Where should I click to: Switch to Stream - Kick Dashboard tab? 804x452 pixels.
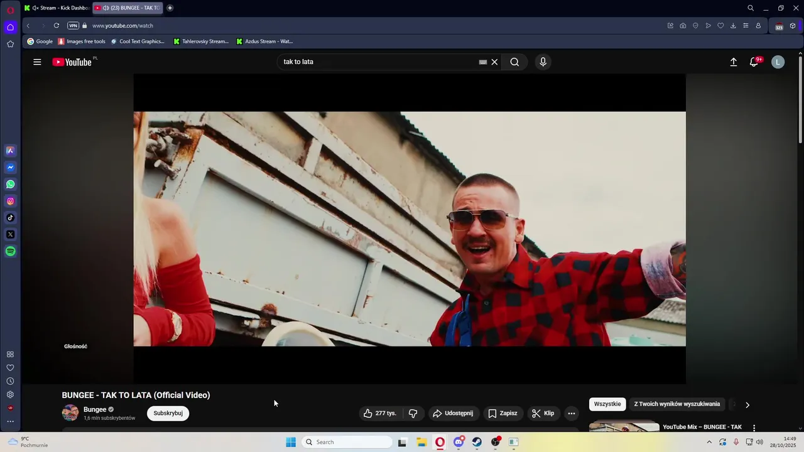57,8
